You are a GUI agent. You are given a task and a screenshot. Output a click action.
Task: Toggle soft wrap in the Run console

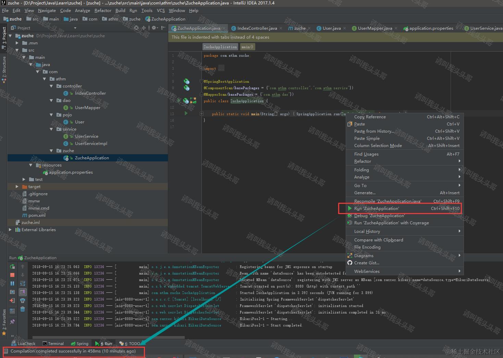click(23, 283)
